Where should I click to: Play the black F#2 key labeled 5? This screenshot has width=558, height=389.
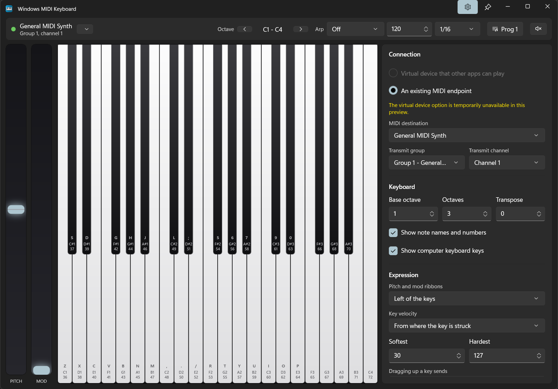pos(218,150)
